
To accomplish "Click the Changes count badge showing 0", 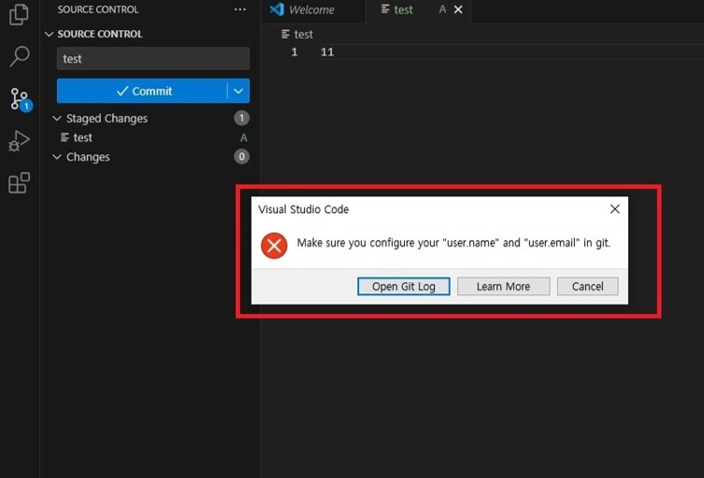I will (x=241, y=157).
